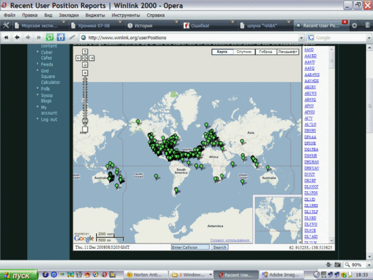The width and height of the screenshot is (373, 280).
Task: Zoom out the map with bottom button
Action: pos(85,129)
